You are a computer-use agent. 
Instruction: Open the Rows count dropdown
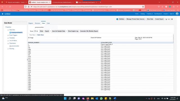point(36,31)
